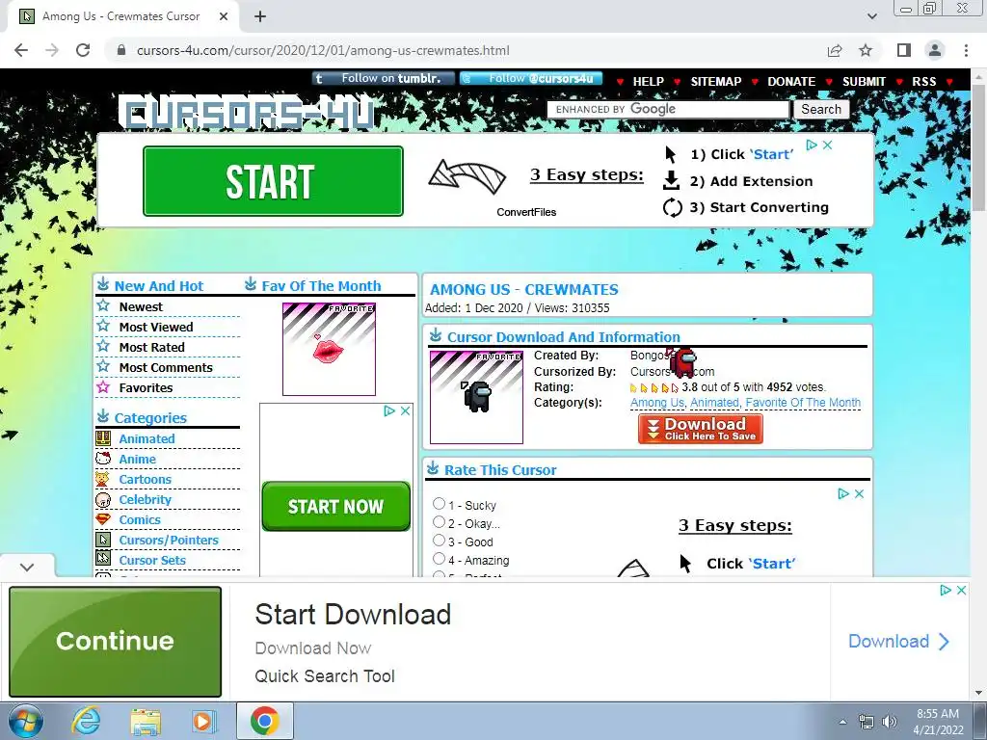
Task: Click the Favorite Of The Month link
Action: coord(803,403)
